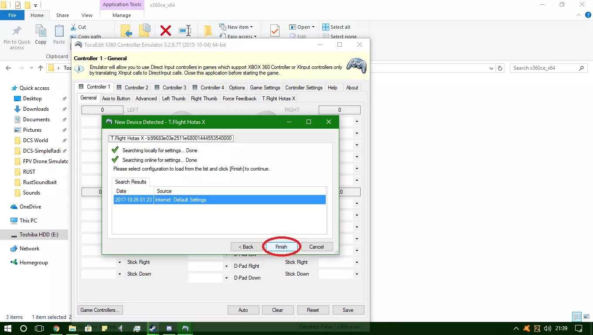Click the Explorer search magnifier icon
The height and width of the screenshot is (335, 593).
click(x=581, y=68)
